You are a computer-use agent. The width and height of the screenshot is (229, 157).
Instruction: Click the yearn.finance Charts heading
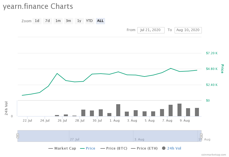coord(38,6)
